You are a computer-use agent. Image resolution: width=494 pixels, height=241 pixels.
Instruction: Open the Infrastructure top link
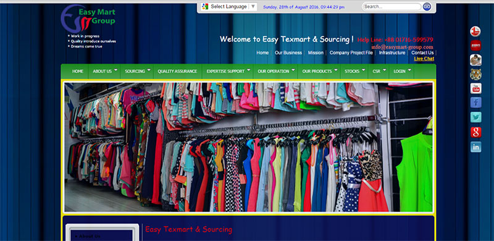tap(392, 53)
